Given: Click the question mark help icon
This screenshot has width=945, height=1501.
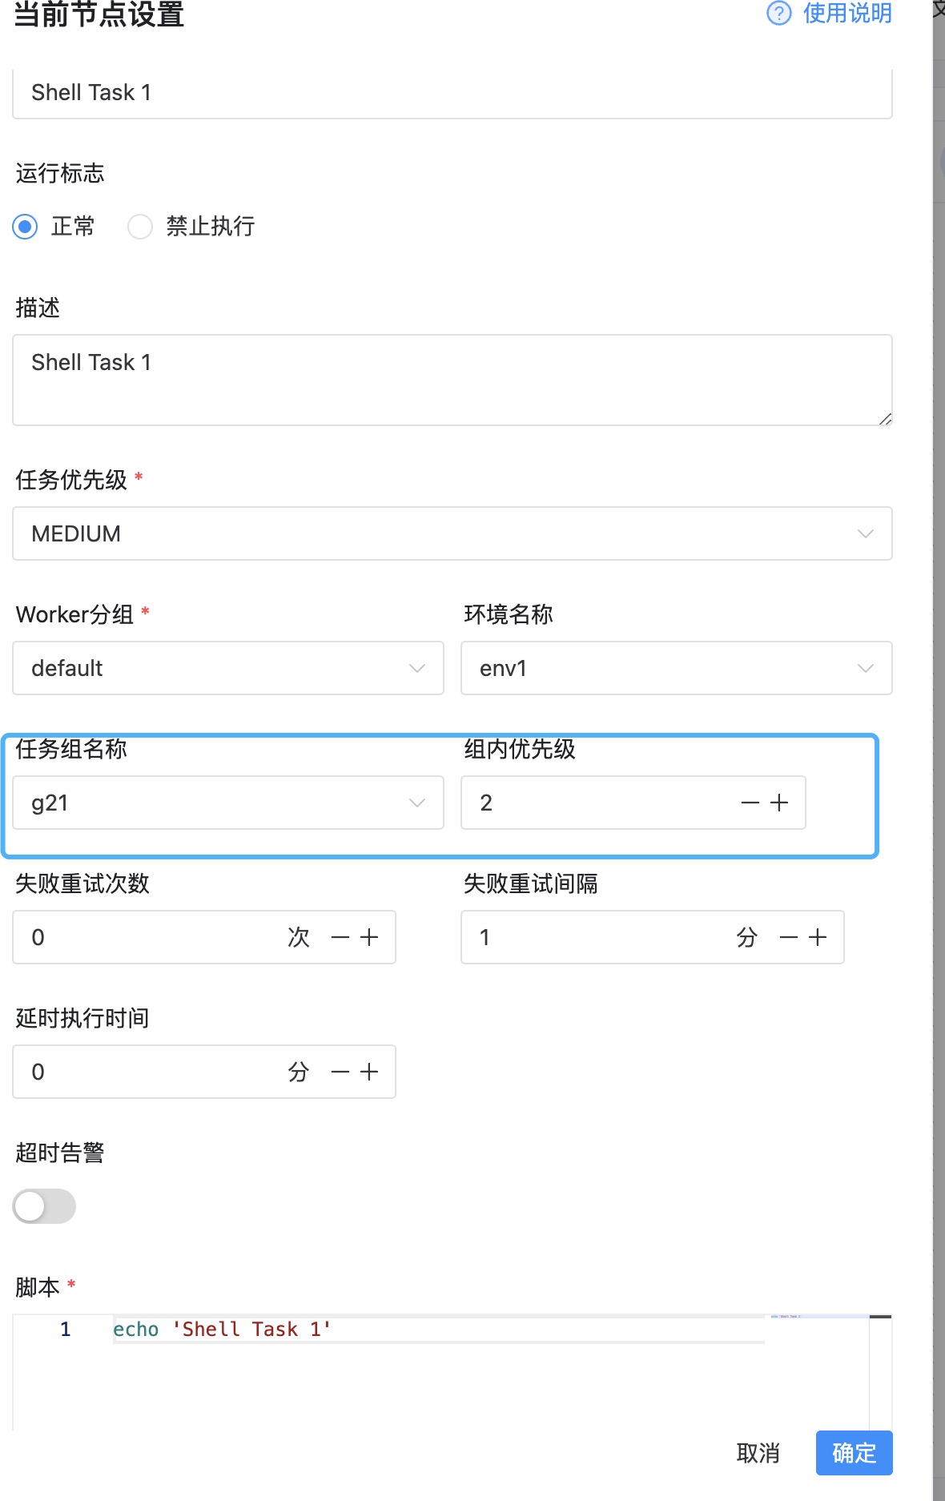Looking at the screenshot, I should 778,13.
